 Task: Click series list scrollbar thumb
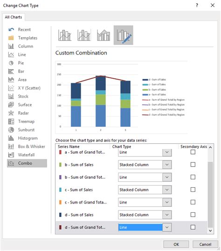210,195
